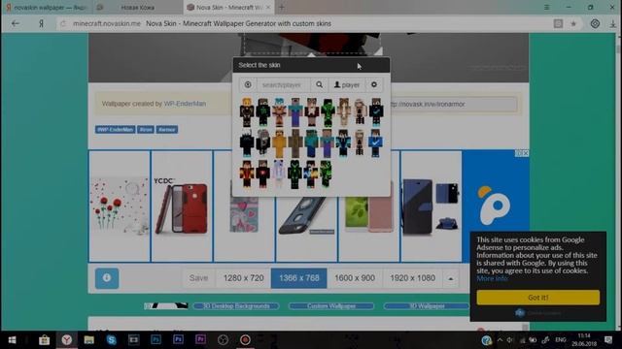Open the browser downloads icon
The image size is (622, 349).
tap(612, 23)
